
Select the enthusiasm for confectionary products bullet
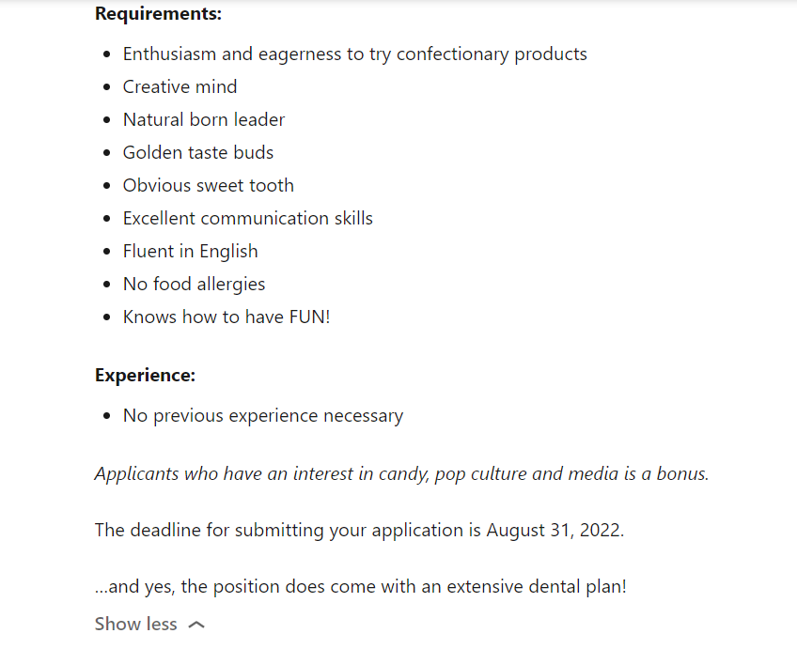point(354,54)
